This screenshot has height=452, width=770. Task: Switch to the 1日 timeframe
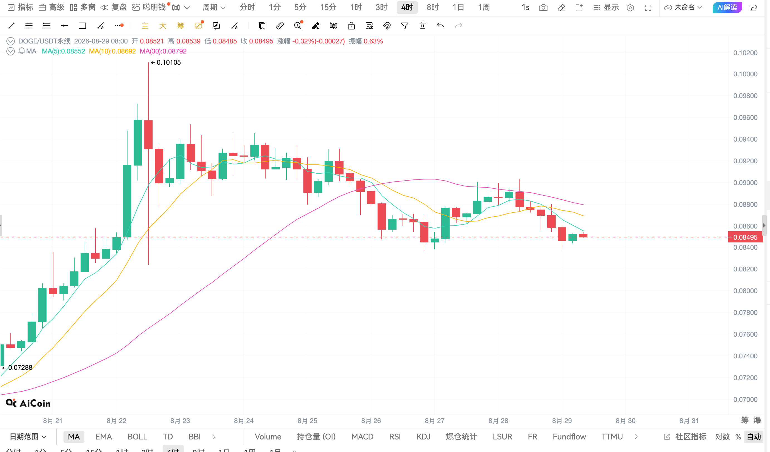(458, 7)
